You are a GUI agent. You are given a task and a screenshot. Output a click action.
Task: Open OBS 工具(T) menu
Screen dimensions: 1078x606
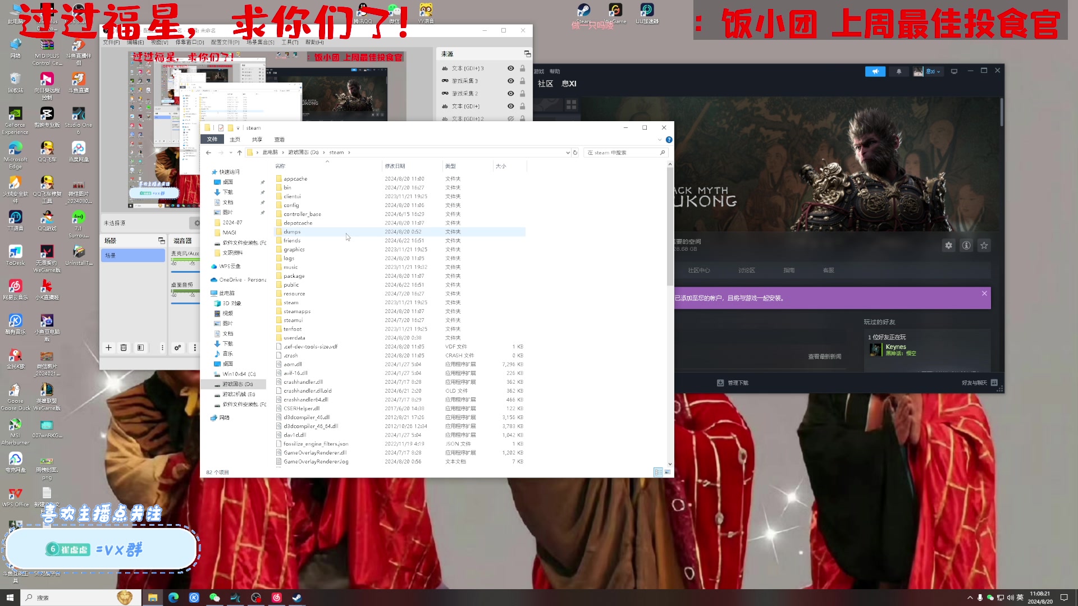(x=290, y=42)
